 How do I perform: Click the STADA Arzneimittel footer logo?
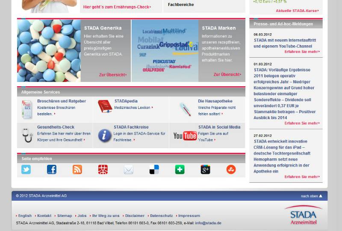(303, 215)
